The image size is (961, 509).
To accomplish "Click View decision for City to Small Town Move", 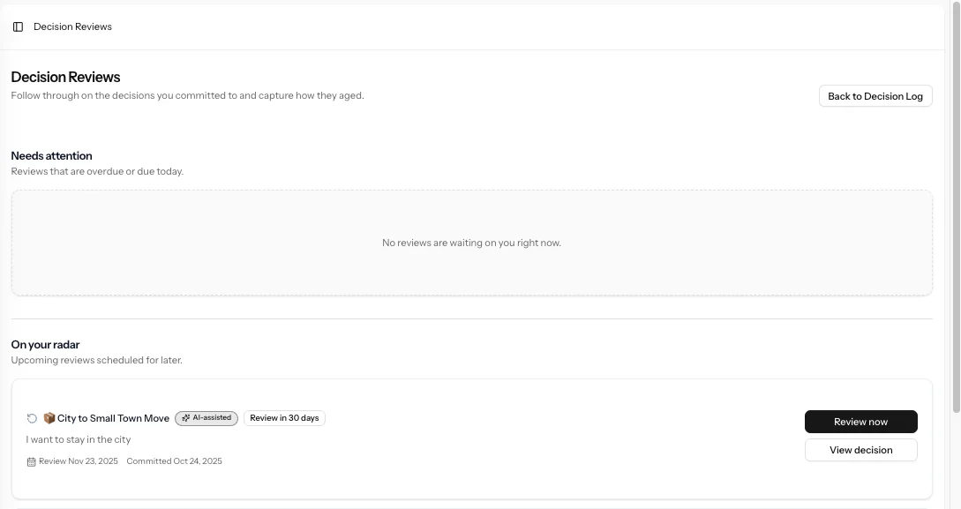I will [x=860, y=449].
